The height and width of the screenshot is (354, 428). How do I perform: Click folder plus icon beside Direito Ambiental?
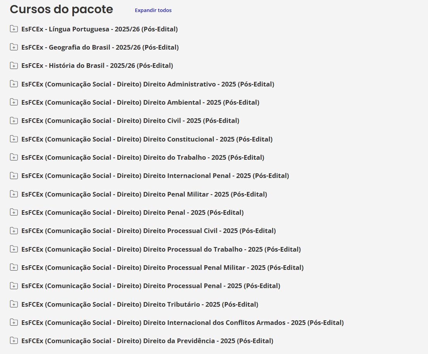[x=14, y=102]
